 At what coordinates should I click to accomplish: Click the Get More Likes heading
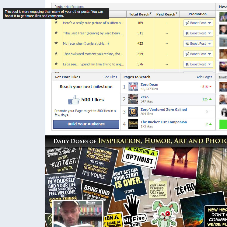tap(68, 77)
